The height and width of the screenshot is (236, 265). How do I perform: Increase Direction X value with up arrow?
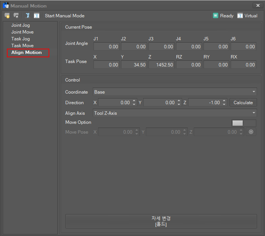pos(134,101)
